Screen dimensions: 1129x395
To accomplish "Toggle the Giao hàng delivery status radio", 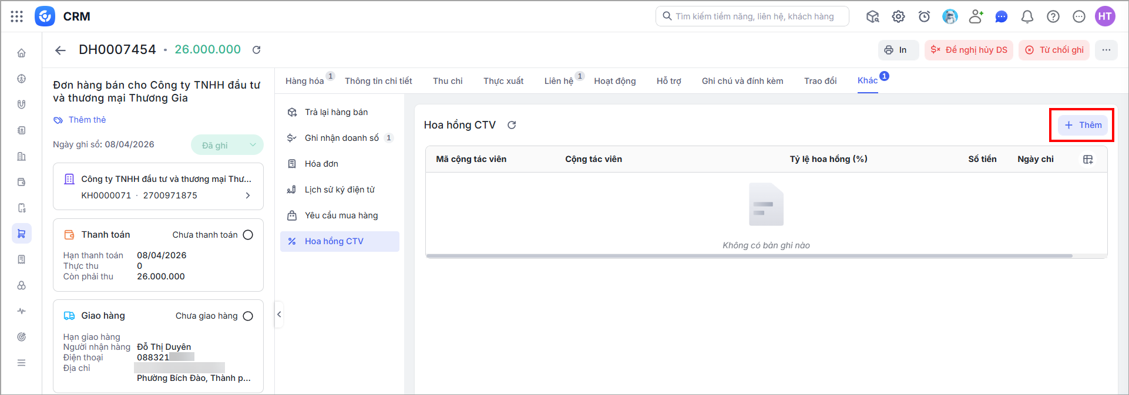I will 248,316.
